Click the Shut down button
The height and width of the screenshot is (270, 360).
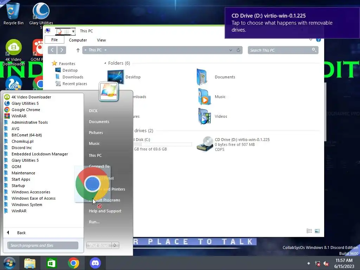pos(99,245)
